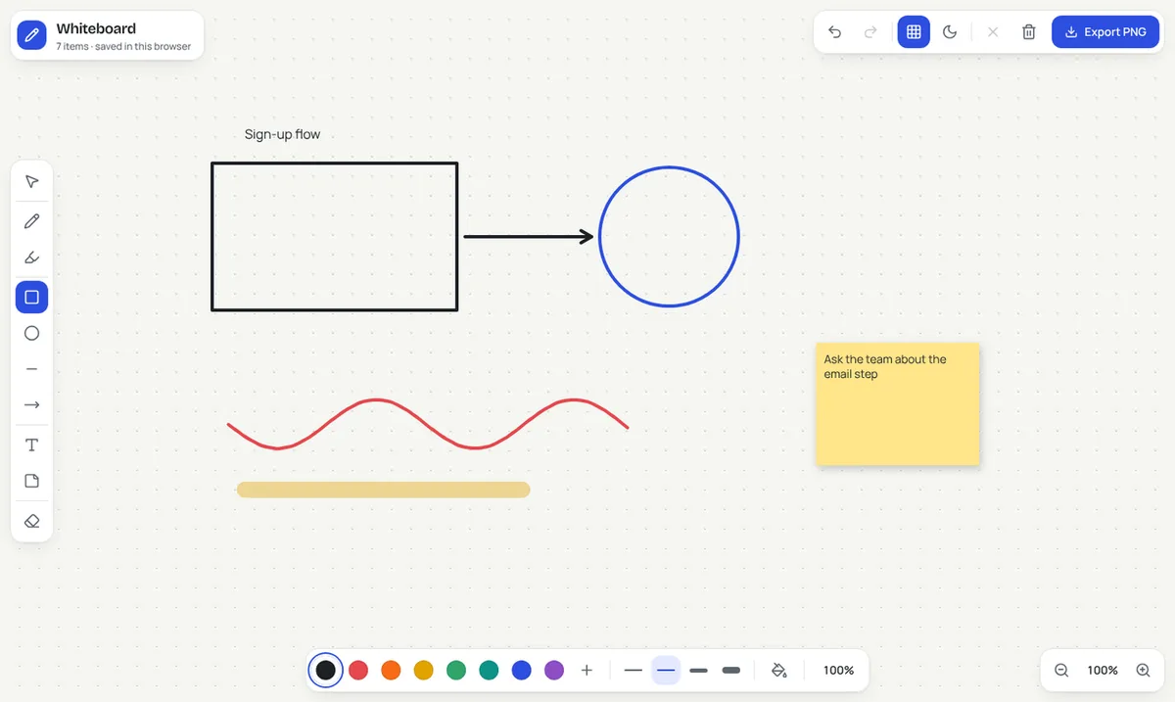Pick the teal color swatch
The height and width of the screenshot is (702, 1175).
click(x=489, y=671)
